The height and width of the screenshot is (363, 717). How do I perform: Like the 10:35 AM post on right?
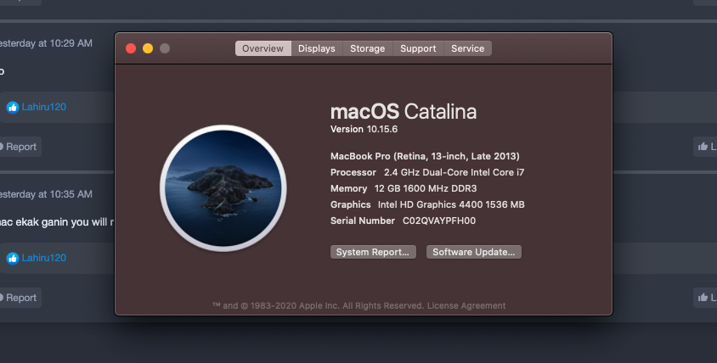point(706,298)
